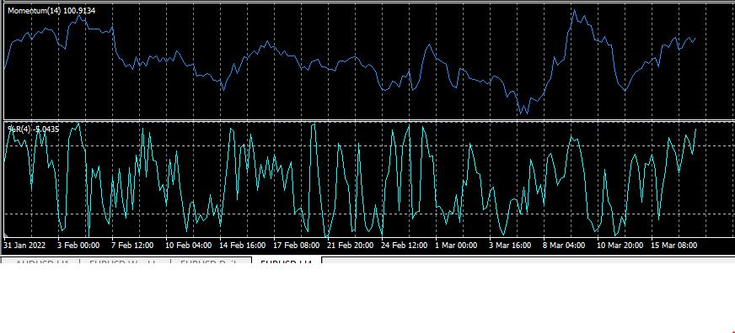Switch to the EURUSD,Weekly chart tab
735x333 pixels.
coord(126,261)
